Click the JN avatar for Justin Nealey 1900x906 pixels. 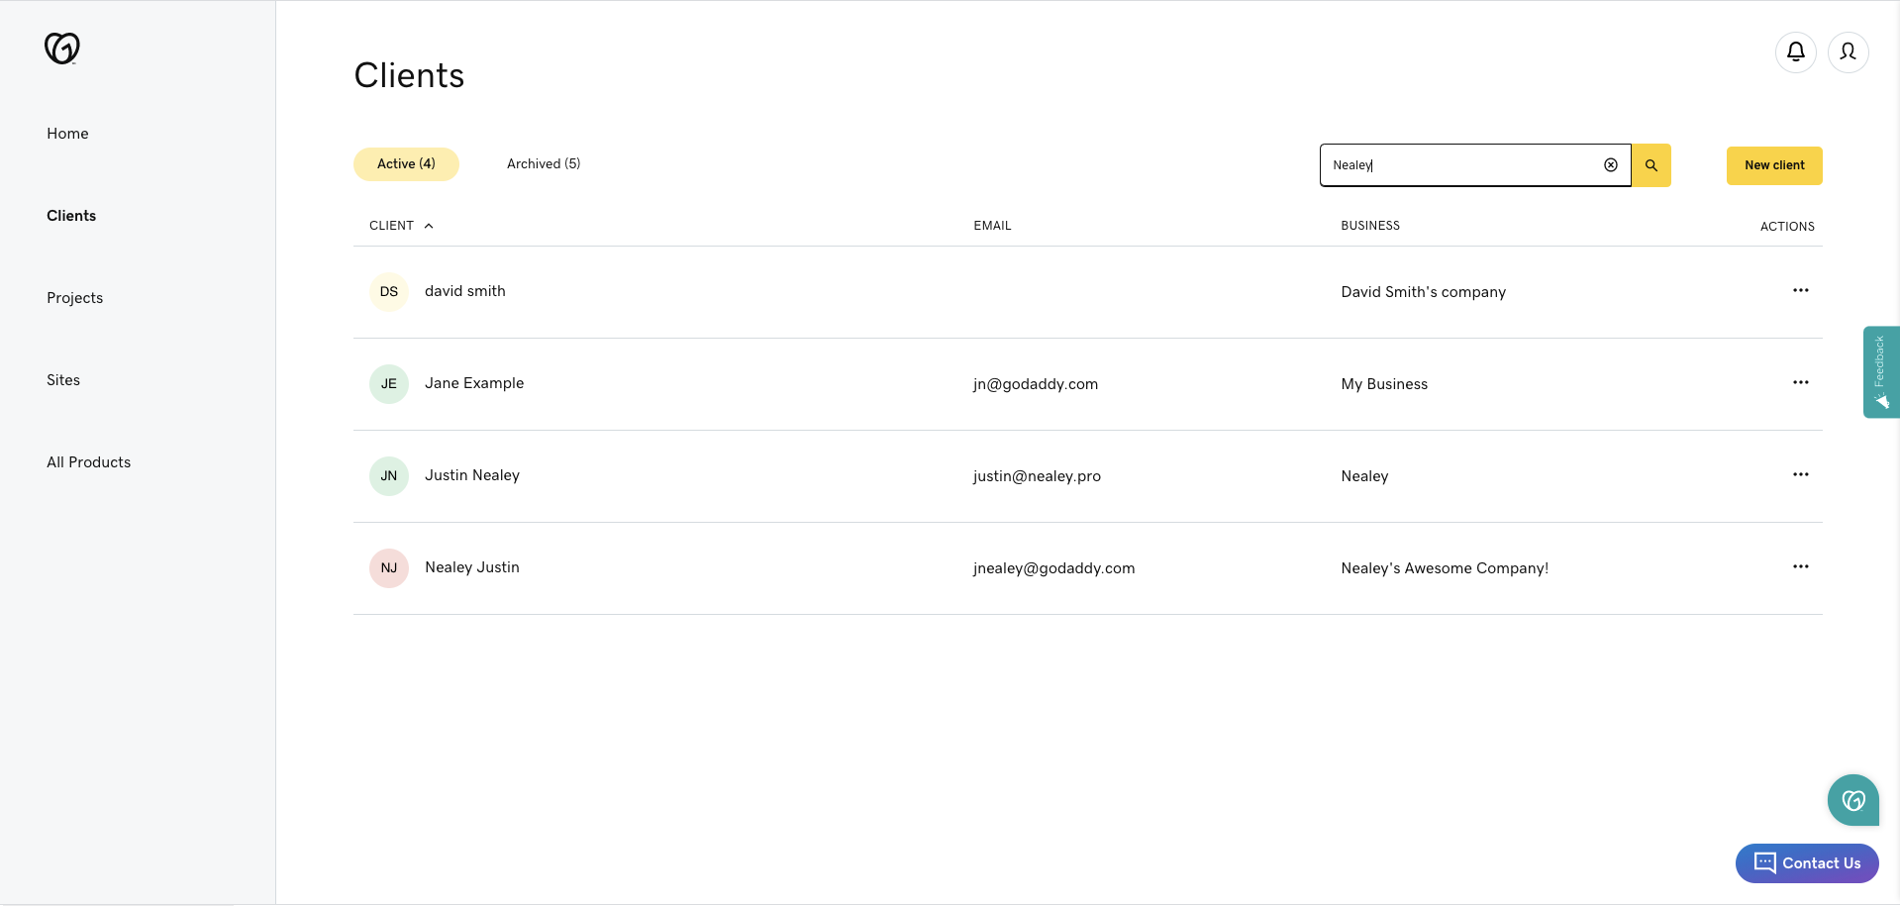click(x=389, y=476)
